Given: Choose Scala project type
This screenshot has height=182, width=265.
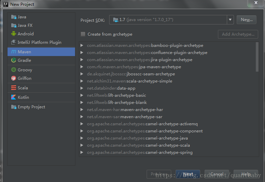Looking at the screenshot, I should tap(41, 88).
